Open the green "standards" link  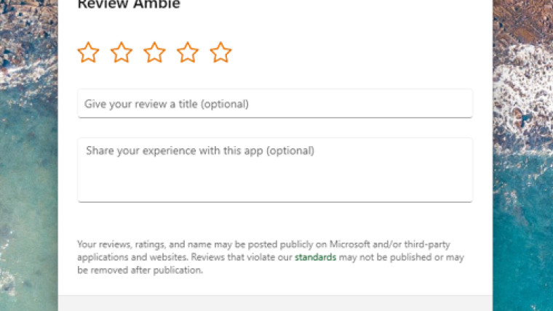tap(315, 258)
